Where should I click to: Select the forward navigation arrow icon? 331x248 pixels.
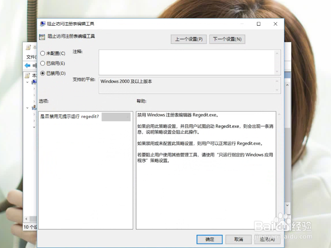point(35,64)
